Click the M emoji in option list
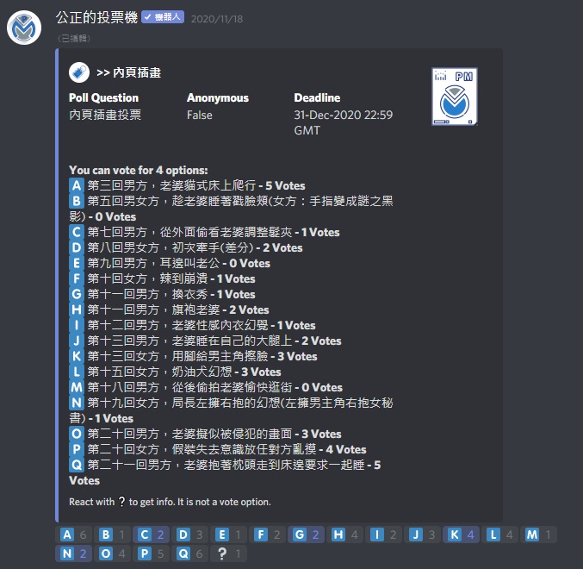 point(77,387)
